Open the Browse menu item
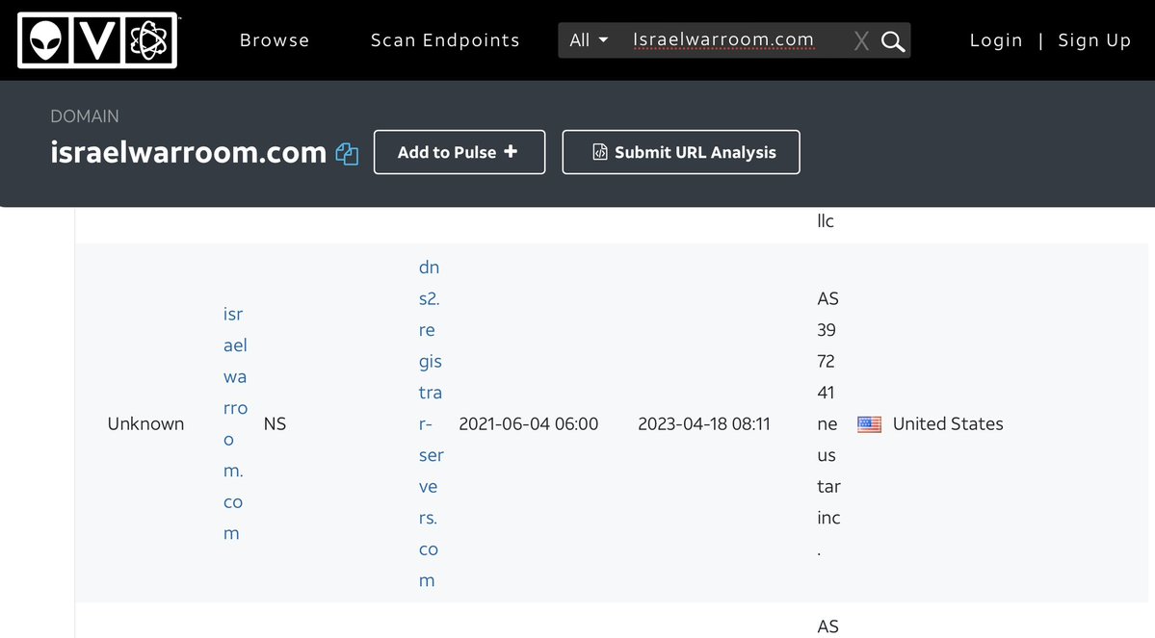This screenshot has height=638, width=1155. point(275,40)
